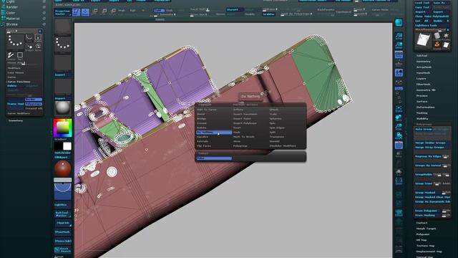Select the Dots stroke thumbnail in Stroke palette
Image resolution: width=458 pixels, height=258 pixels.
coord(16,42)
